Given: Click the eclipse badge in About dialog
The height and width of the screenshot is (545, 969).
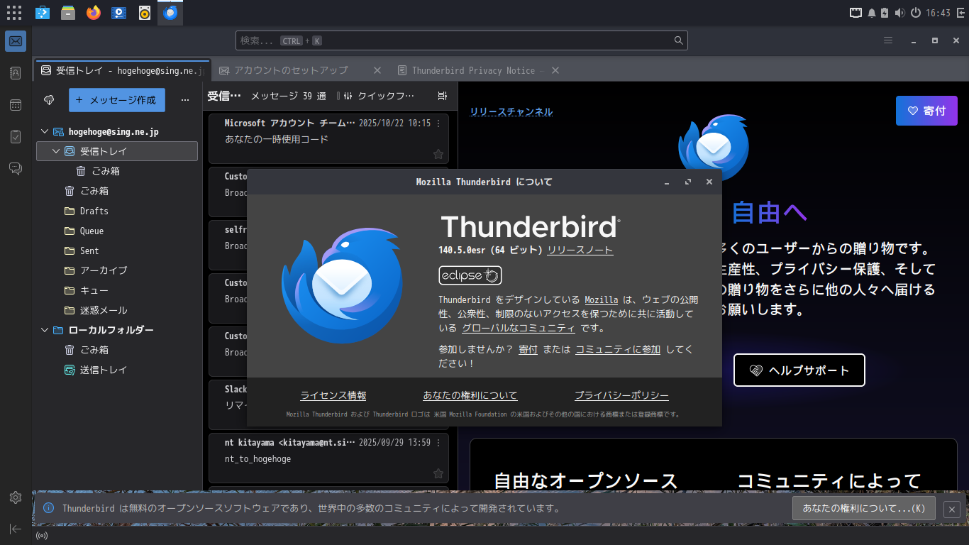Looking at the screenshot, I should pos(470,275).
